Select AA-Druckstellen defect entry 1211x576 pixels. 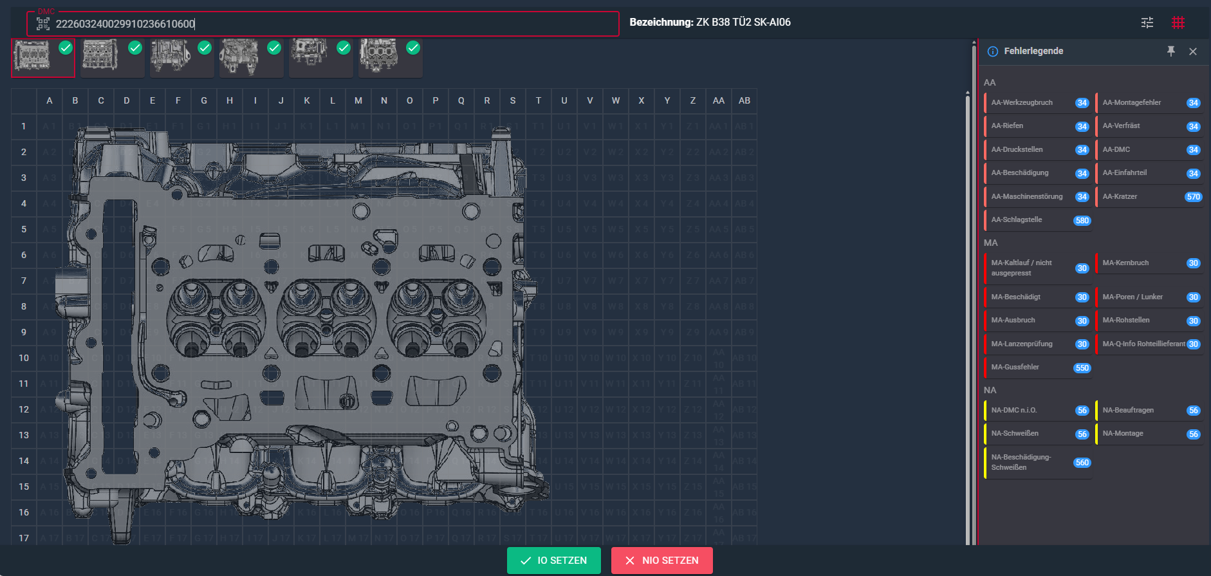[x=1038, y=150]
